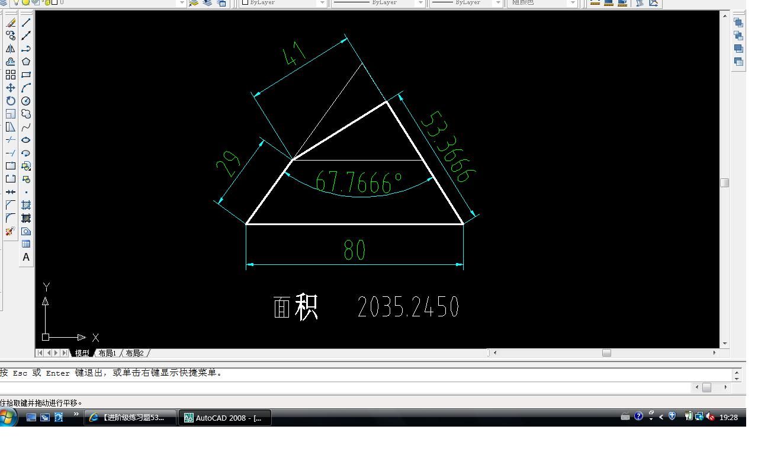Screen dimensions: 758x474
Task: Select the Rotate tool
Action: click(11, 101)
